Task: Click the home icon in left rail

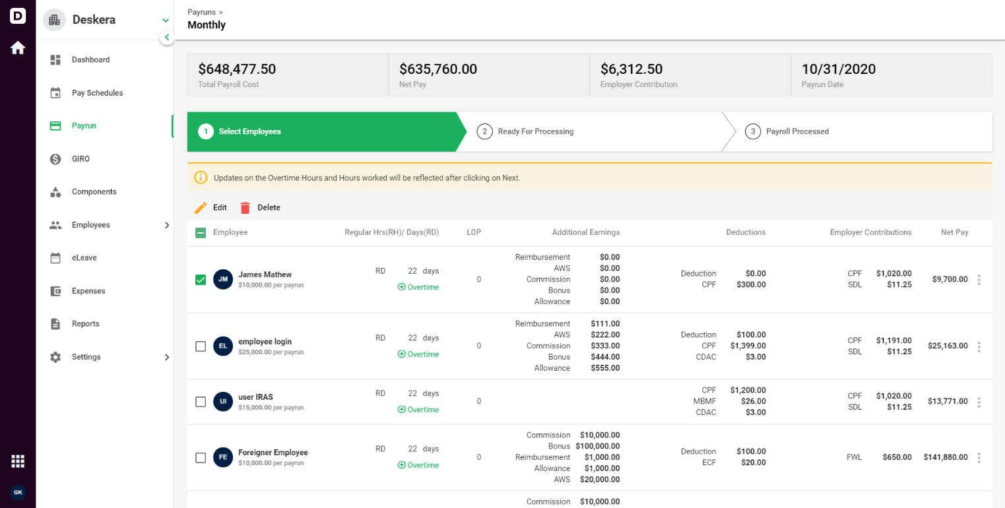Action: pos(18,48)
